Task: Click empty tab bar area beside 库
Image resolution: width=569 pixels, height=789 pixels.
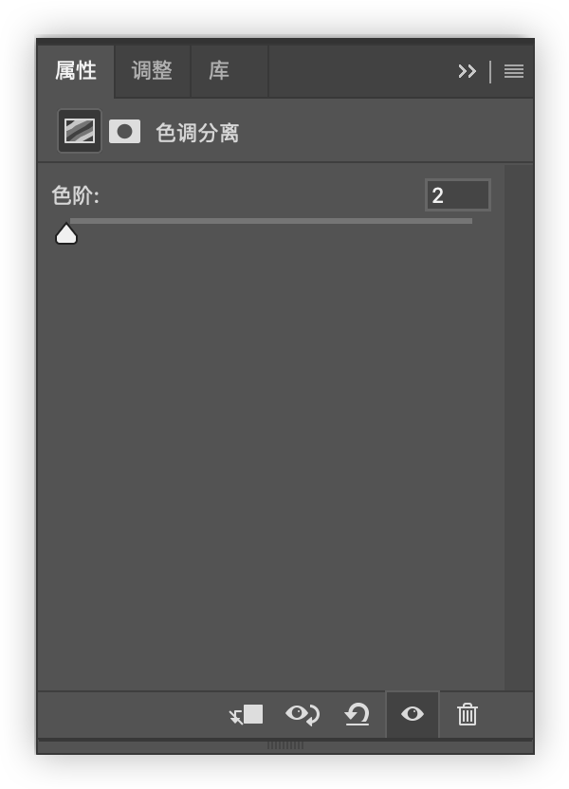Action: click(x=359, y=71)
